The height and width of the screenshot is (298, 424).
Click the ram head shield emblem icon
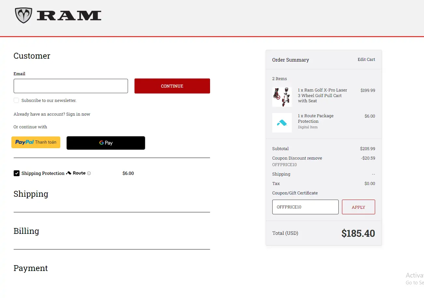coord(23,14)
